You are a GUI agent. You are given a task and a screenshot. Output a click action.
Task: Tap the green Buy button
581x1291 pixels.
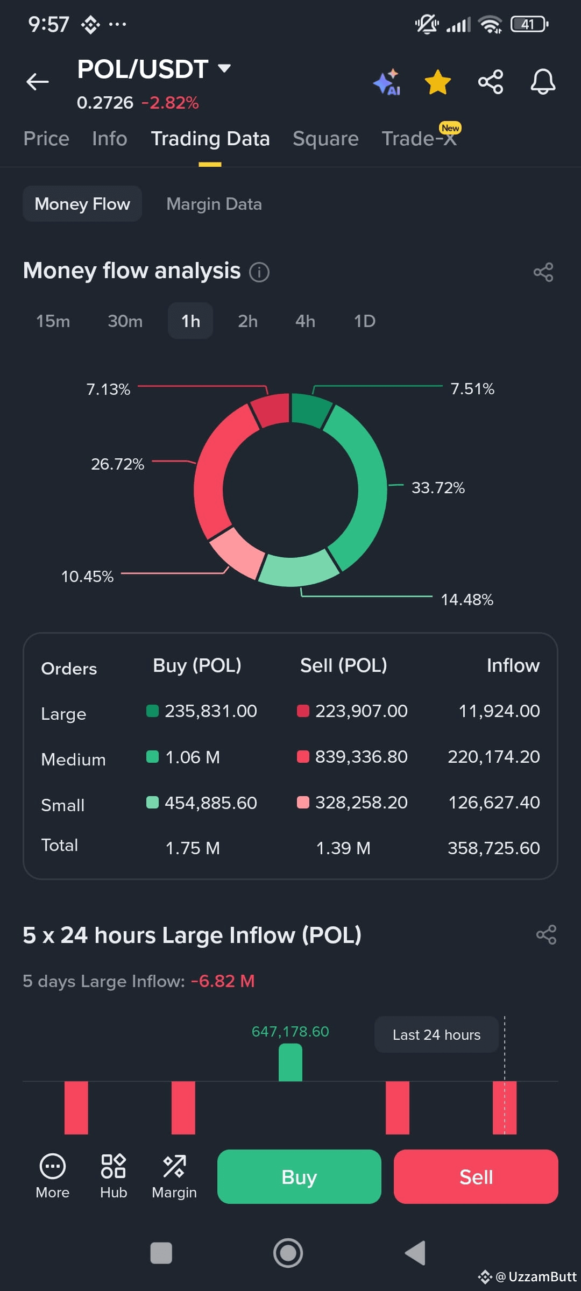(299, 1176)
